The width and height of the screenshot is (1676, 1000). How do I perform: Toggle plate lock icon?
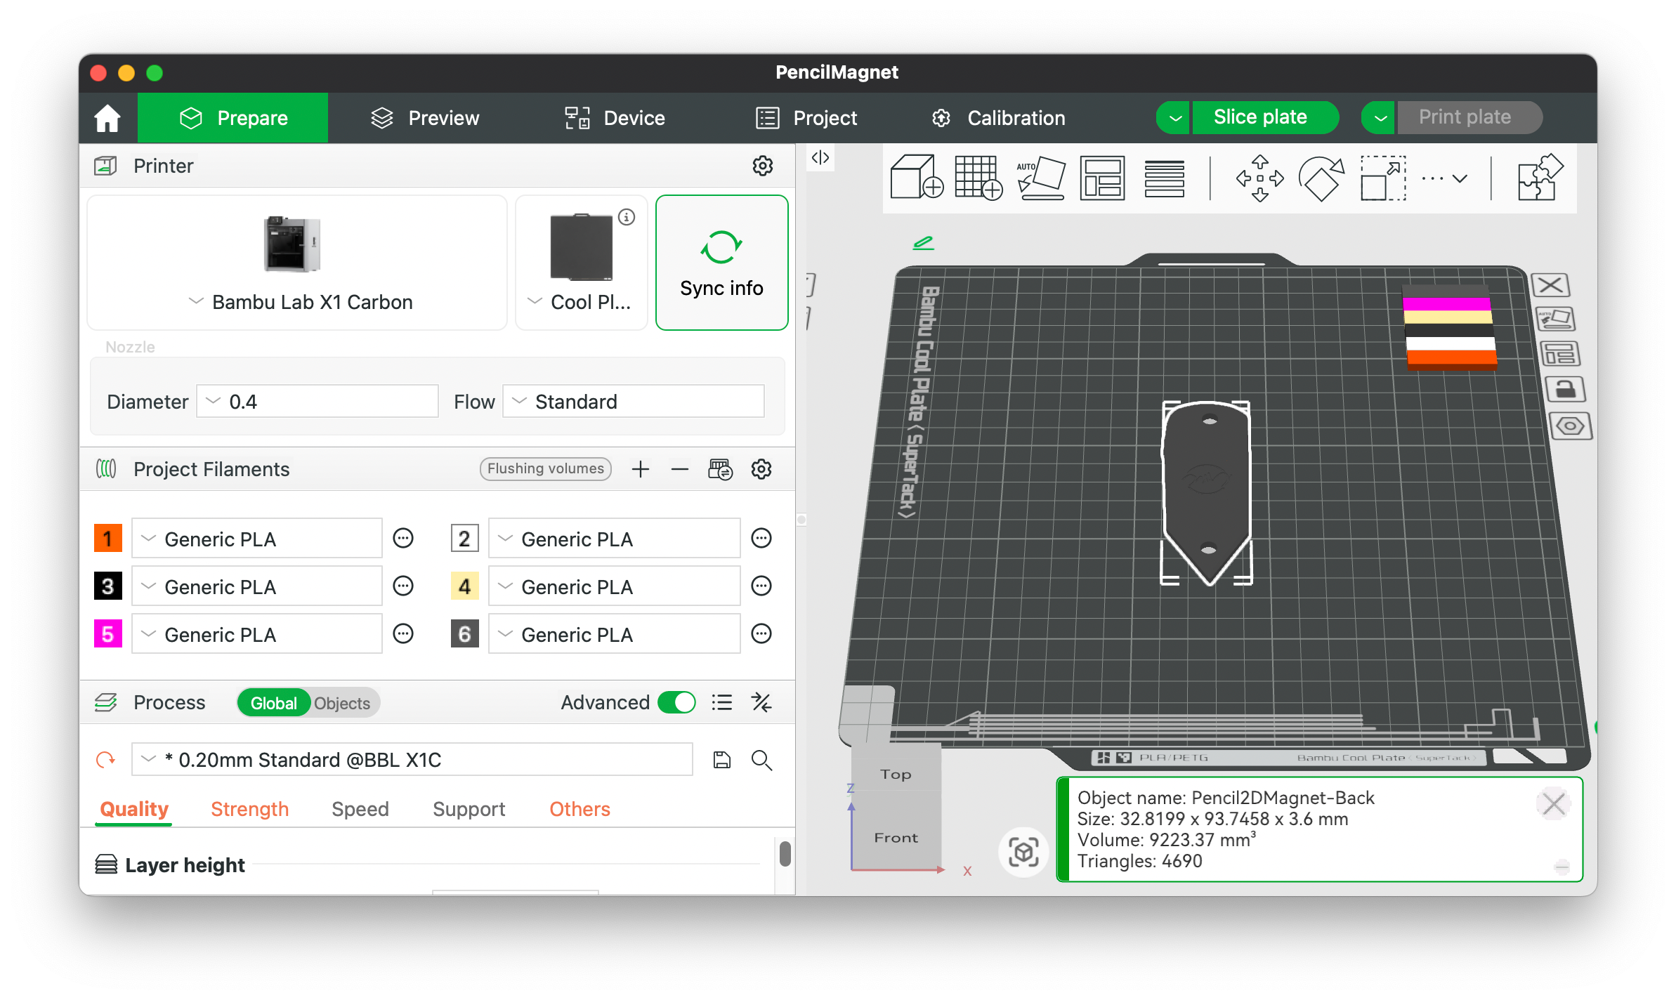(1566, 389)
